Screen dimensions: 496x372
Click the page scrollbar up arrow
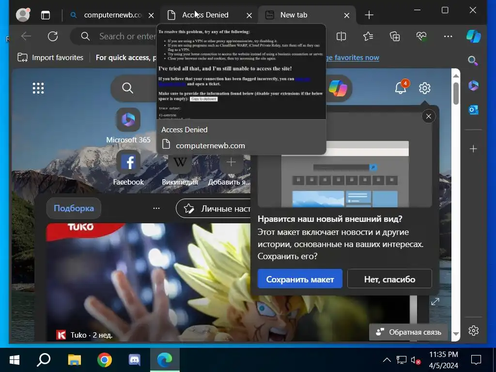456,76
